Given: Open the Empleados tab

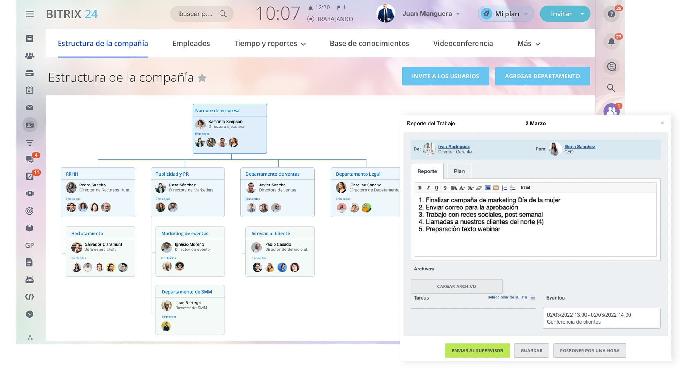Looking at the screenshot, I should coord(191,44).
